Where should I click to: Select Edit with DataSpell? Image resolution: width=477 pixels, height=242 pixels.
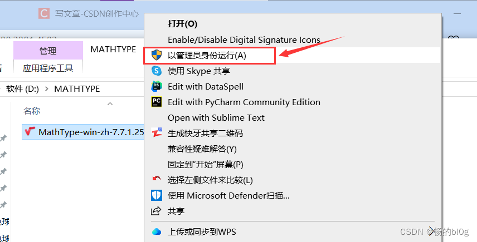click(206, 87)
